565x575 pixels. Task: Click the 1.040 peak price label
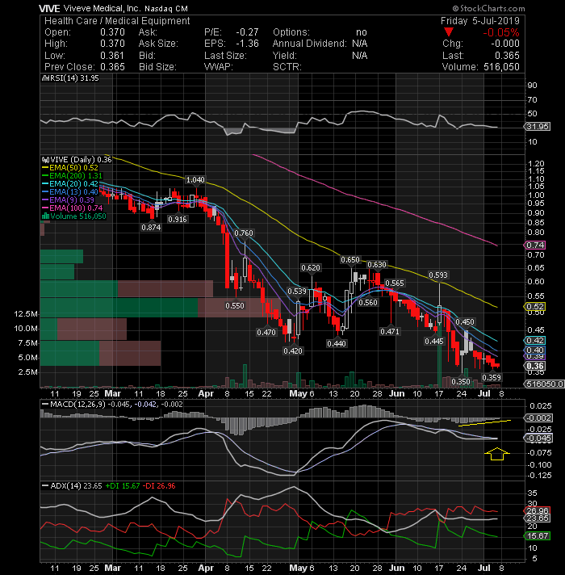pos(195,180)
